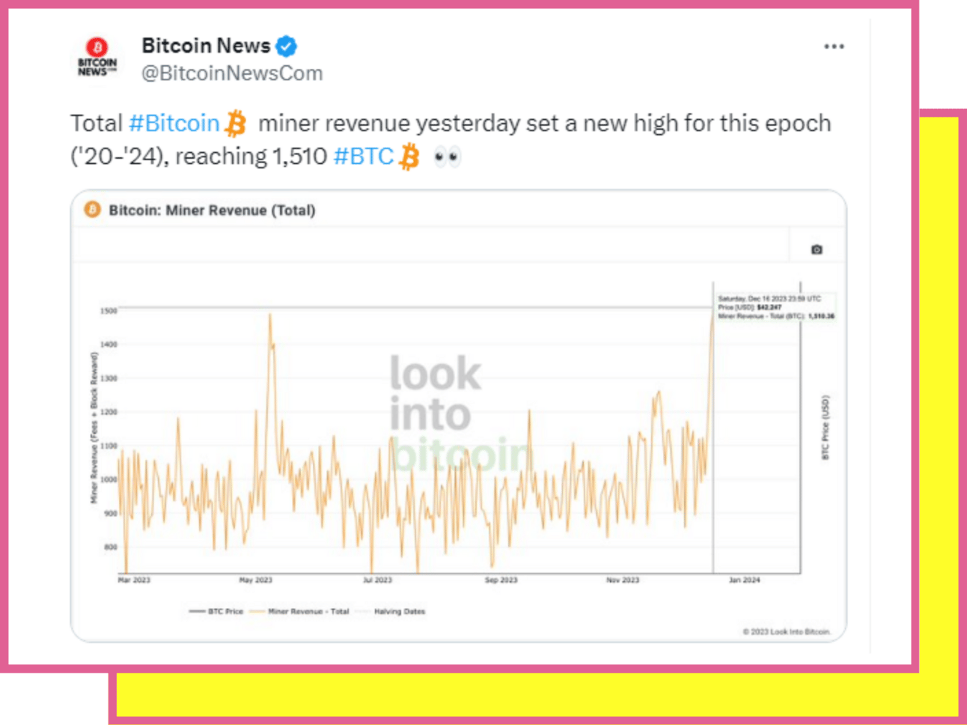The height and width of the screenshot is (725, 967).
Task: Open the #BTC hashtag link
Action: [x=363, y=157]
